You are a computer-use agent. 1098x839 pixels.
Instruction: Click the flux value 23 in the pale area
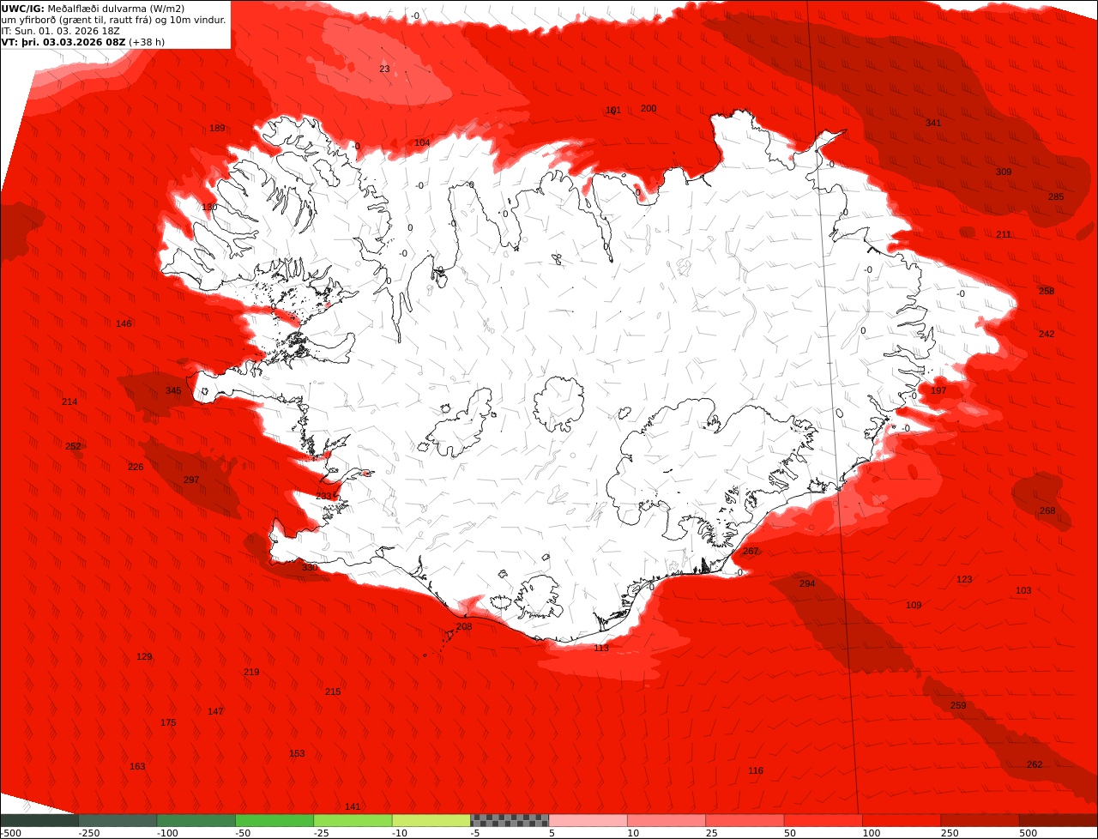(x=384, y=69)
